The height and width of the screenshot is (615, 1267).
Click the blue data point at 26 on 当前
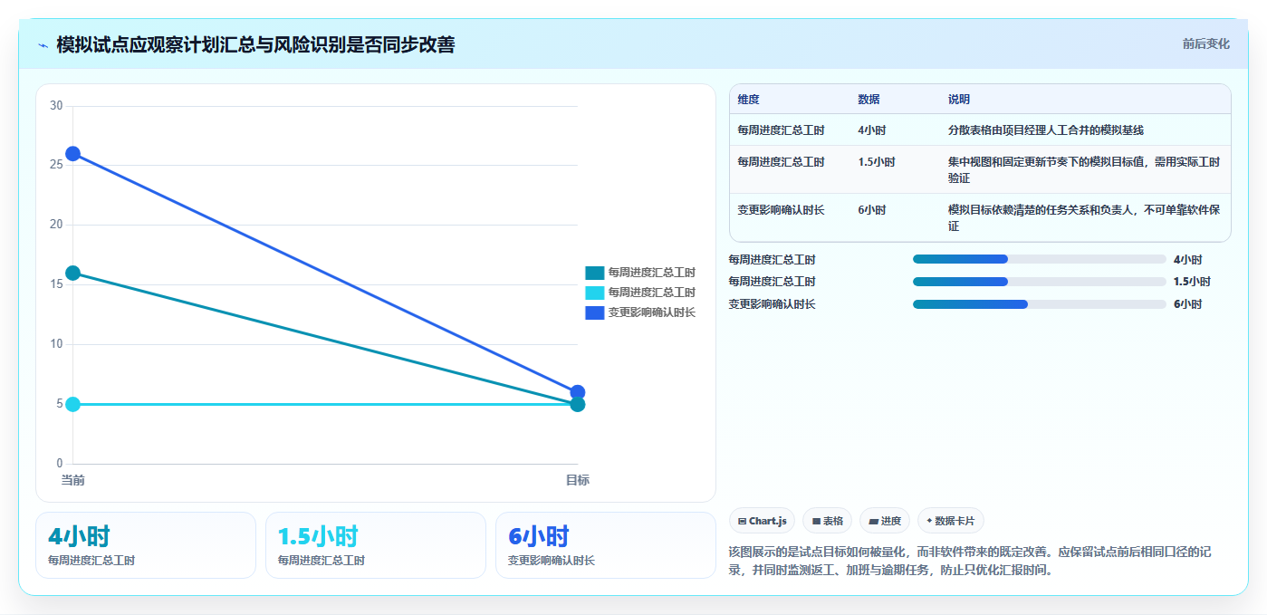pyautogui.click(x=72, y=154)
